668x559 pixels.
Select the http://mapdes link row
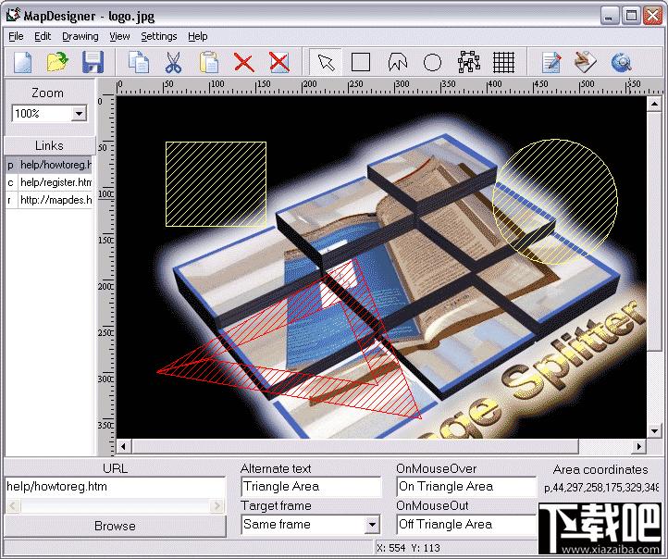coord(49,200)
